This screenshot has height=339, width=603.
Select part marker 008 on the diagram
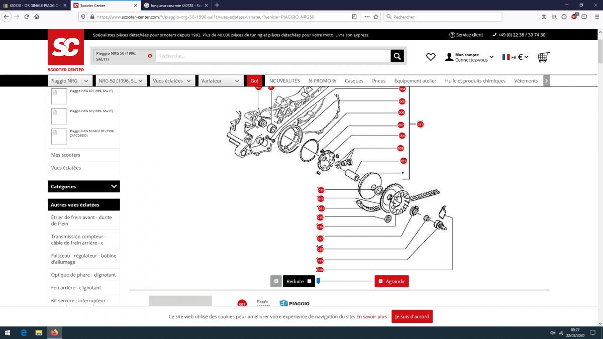point(402,136)
